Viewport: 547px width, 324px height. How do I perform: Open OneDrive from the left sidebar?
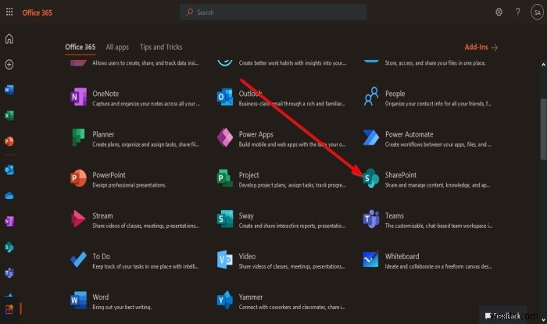coord(9,196)
